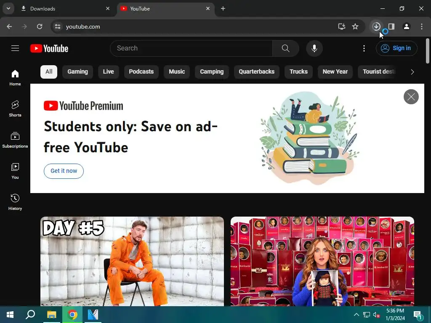Switch to the Downloads tab

pyautogui.click(x=65, y=8)
